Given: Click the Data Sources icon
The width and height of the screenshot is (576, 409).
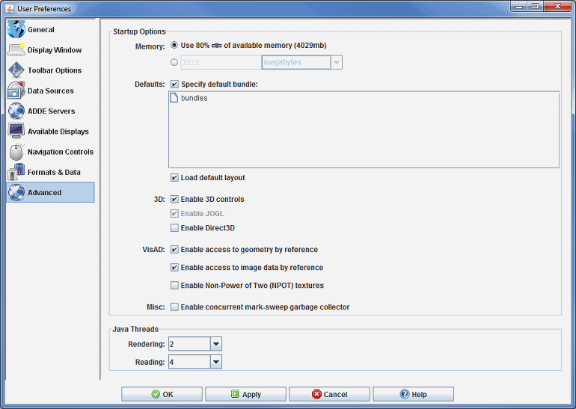Looking at the screenshot, I should pos(16,90).
